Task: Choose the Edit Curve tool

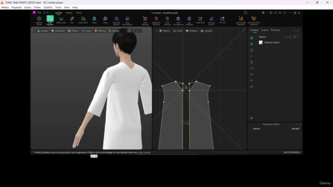Action: click(x=61, y=20)
